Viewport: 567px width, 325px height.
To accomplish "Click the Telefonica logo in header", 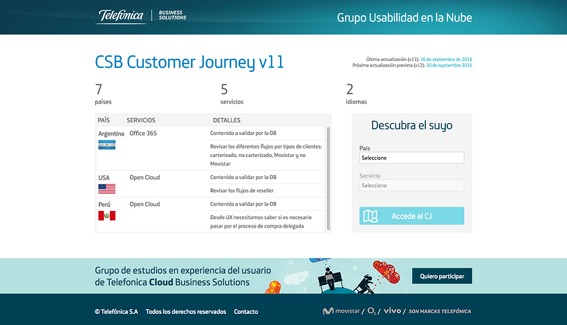I will [x=121, y=16].
